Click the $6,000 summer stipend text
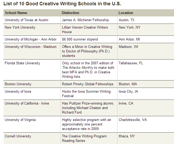The image size is (174, 144). pos(80,39)
